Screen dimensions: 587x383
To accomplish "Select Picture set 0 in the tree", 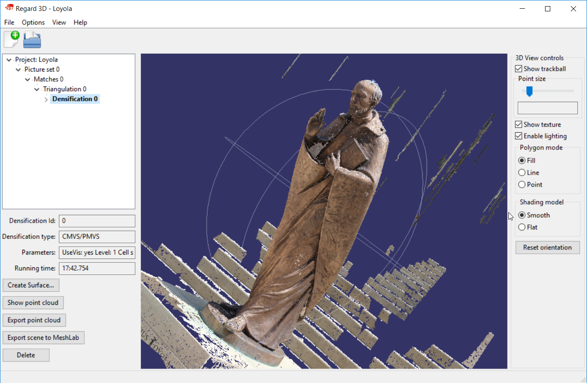I will tap(42, 69).
